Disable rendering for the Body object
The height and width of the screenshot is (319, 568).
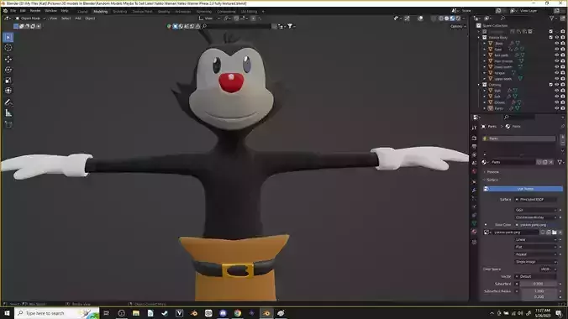563,44
